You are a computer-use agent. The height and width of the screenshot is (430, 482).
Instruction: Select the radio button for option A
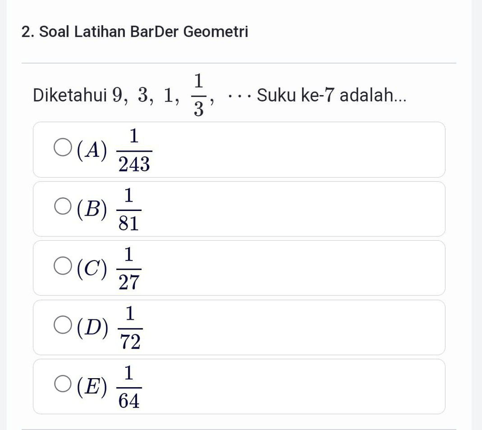(x=63, y=147)
